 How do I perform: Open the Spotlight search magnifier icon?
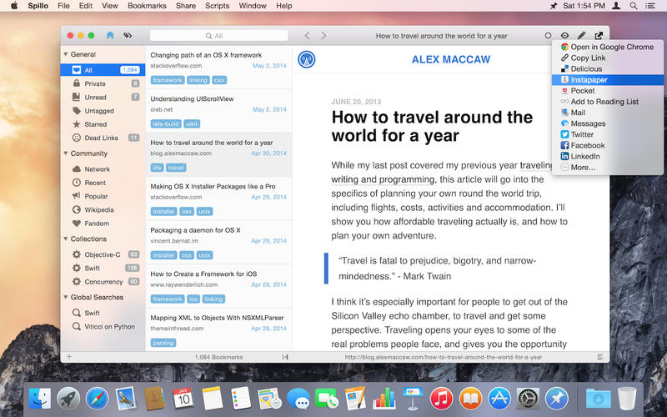(634, 6)
